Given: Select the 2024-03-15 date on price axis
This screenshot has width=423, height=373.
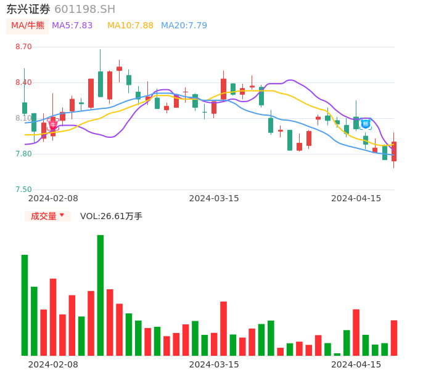Looking at the screenshot, I should [213, 198].
